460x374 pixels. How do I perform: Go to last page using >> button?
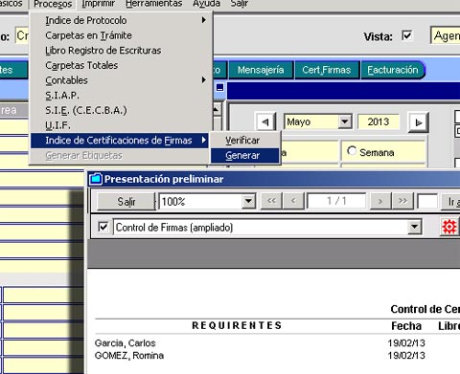[x=402, y=201]
